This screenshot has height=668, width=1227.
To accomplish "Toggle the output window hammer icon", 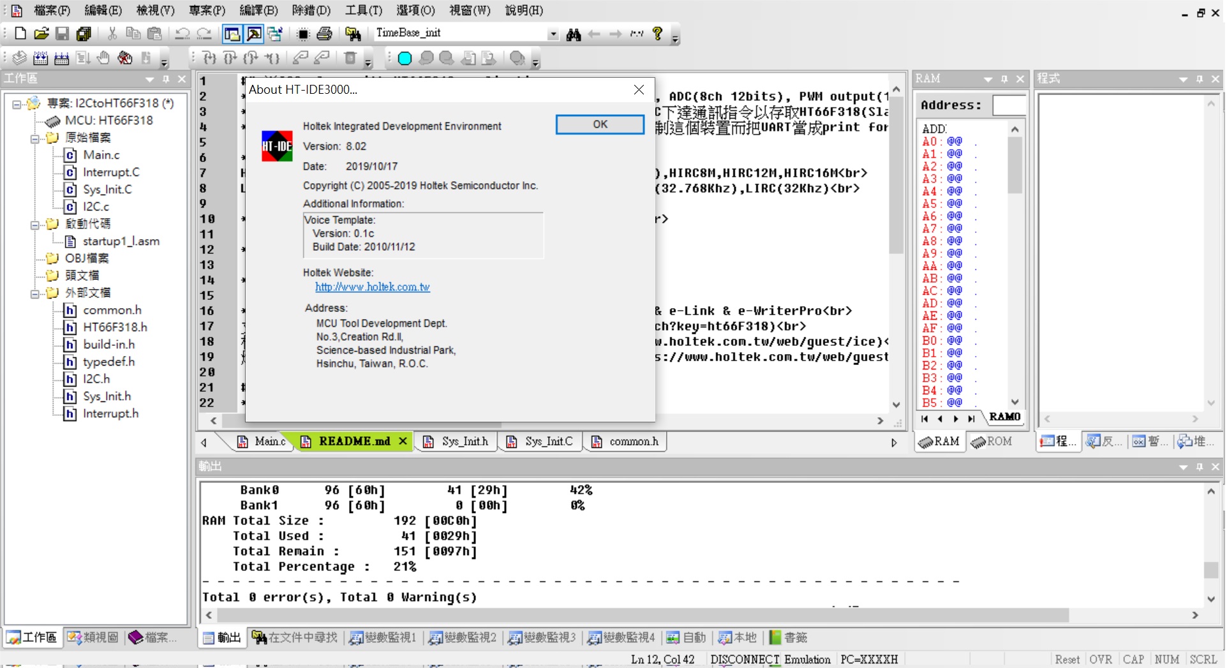I will pyautogui.click(x=254, y=34).
